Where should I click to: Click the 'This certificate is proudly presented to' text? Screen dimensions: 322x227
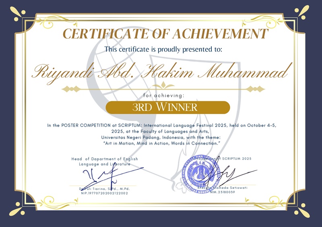point(163,49)
